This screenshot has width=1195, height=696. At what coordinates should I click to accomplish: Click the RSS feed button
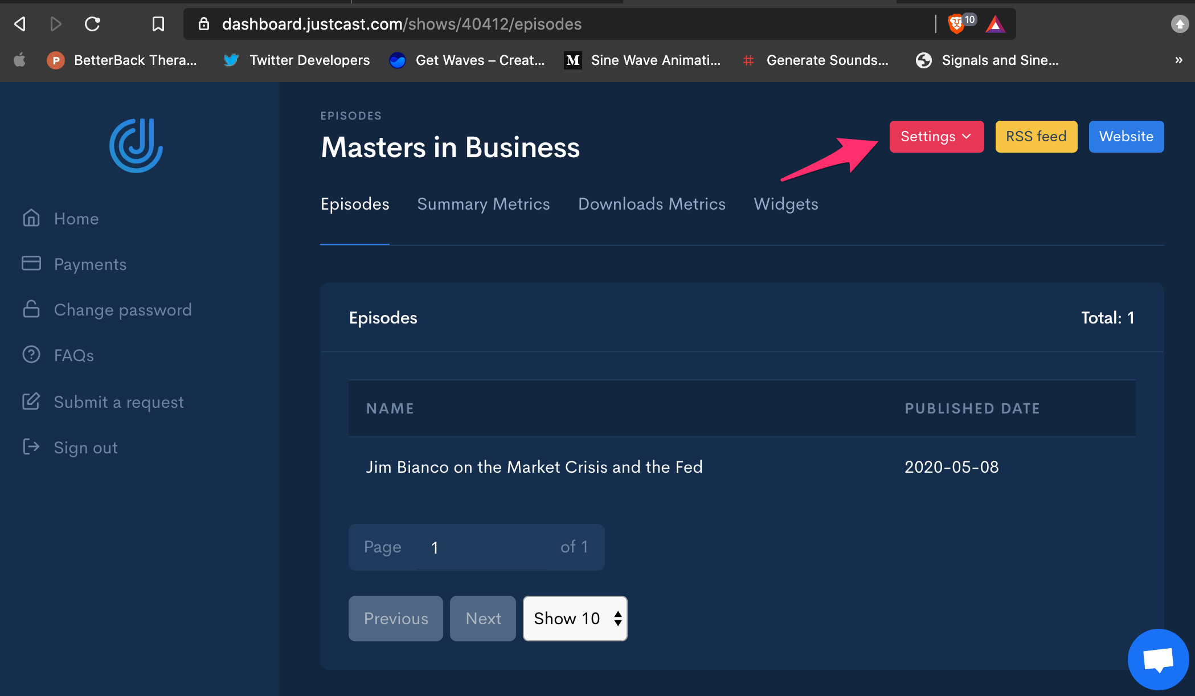[1036, 137]
